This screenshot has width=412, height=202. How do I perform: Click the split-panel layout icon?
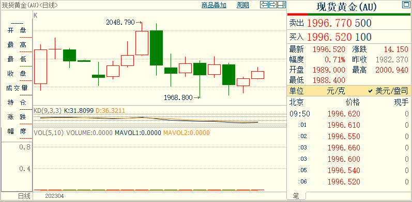point(281,5)
